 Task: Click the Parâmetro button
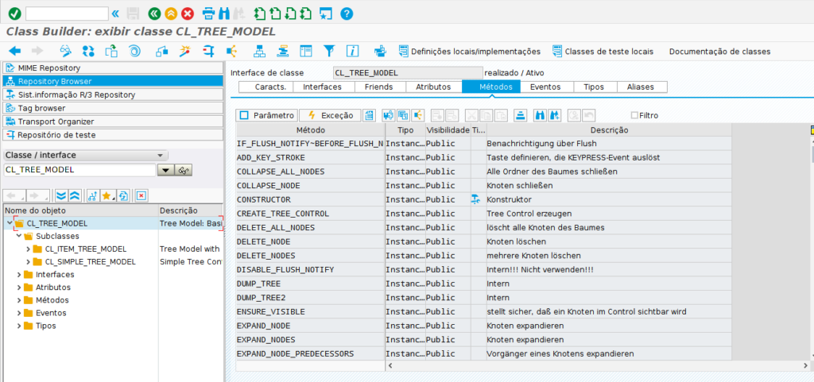(267, 115)
